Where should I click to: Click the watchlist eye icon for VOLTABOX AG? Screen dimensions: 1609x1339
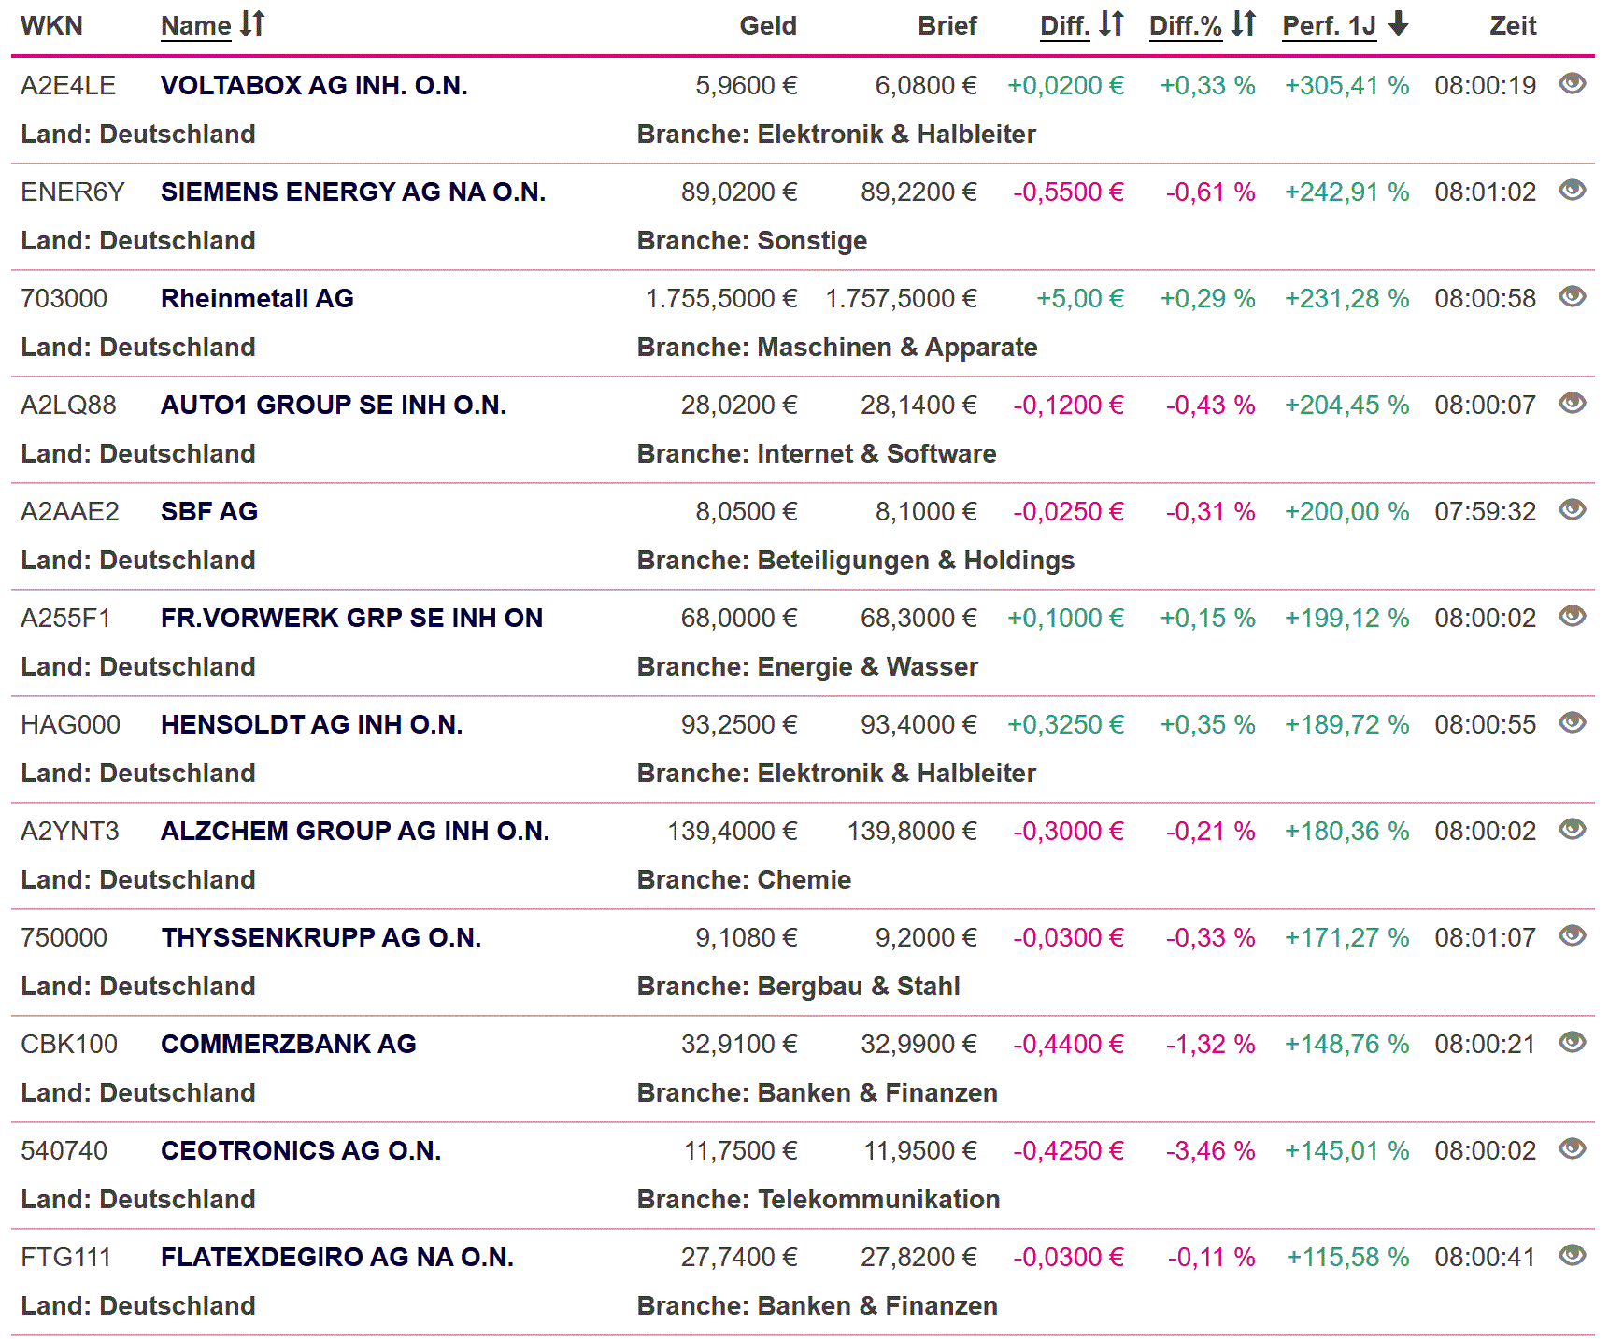[1573, 84]
